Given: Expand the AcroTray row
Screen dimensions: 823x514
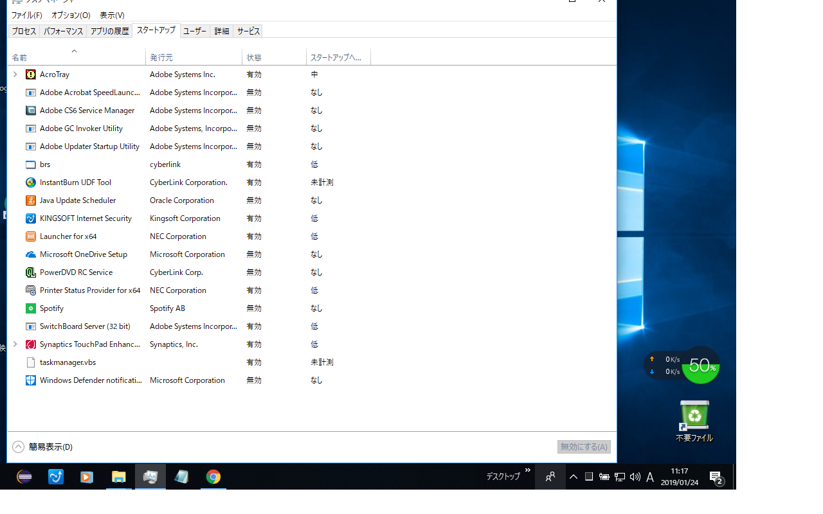Looking at the screenshot, I should coord(15,75).
